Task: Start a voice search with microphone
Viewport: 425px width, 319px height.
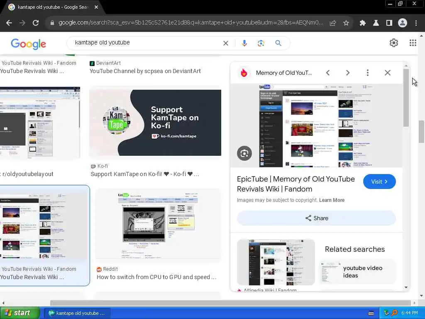Action: (244, 43)
